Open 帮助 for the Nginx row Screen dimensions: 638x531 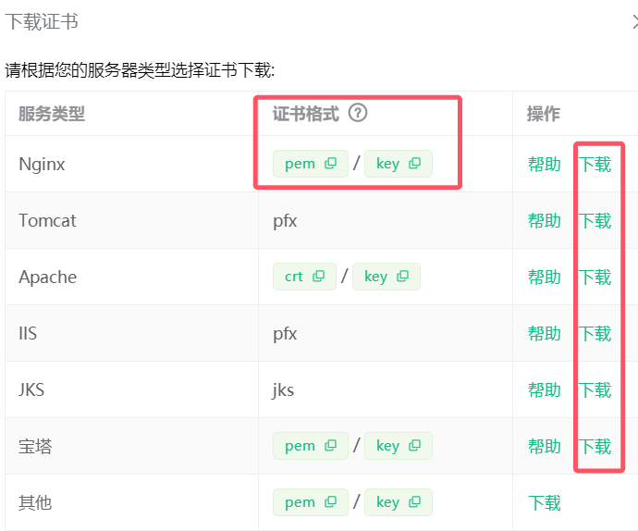click(545, 165)
